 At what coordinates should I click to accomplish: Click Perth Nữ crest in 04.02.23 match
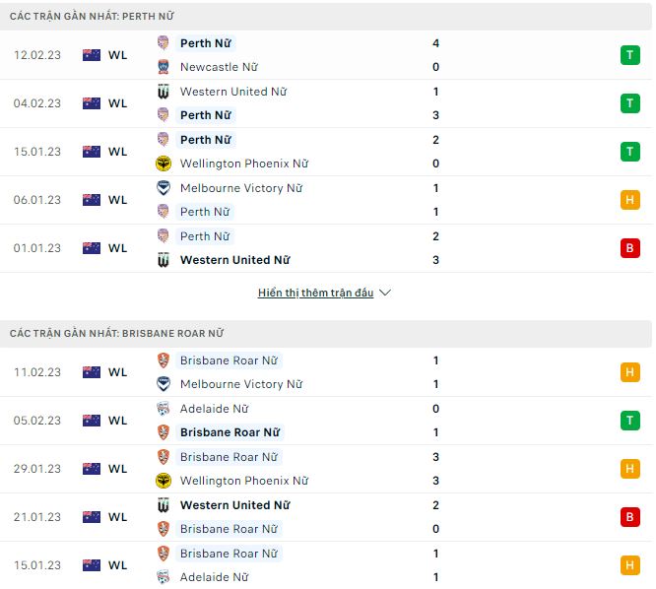pos(164,115)
